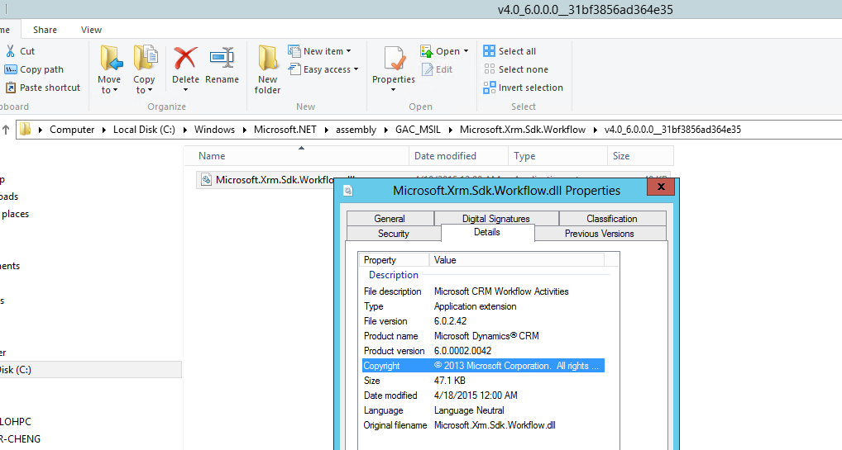Select the highlighted Copyright row
This screenshot has height=450, width=842.
click(483, 366)
